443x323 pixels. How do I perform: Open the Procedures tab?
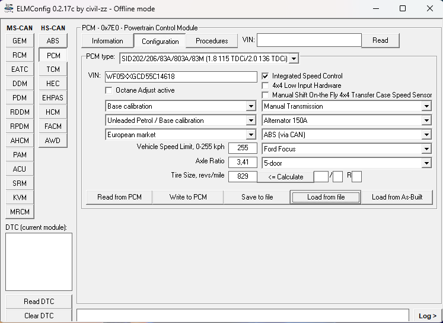[212, 41]
